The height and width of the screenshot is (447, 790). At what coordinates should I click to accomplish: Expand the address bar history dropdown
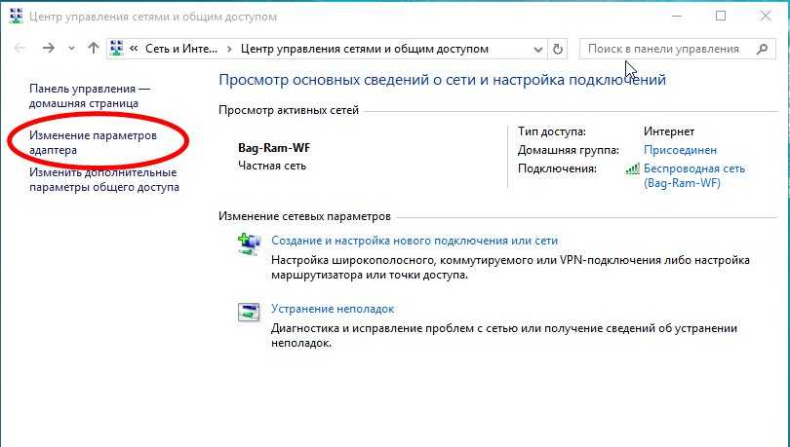(x=536, y=48)
